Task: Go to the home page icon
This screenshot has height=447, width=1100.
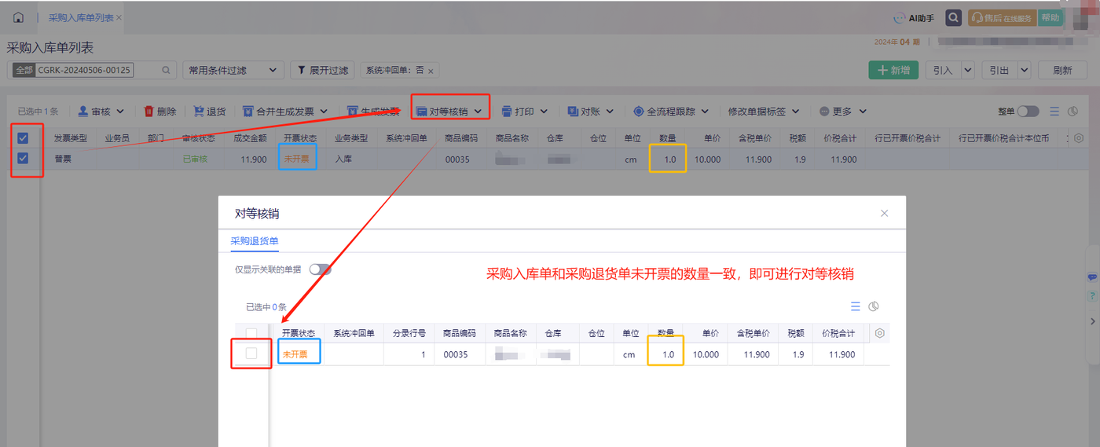Action: (18, 17)
